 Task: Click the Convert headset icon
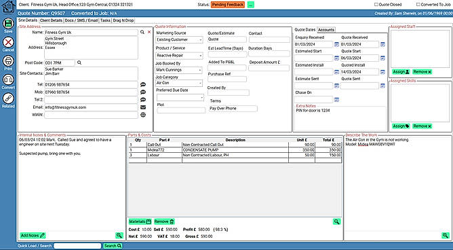(x=8, y=79)
